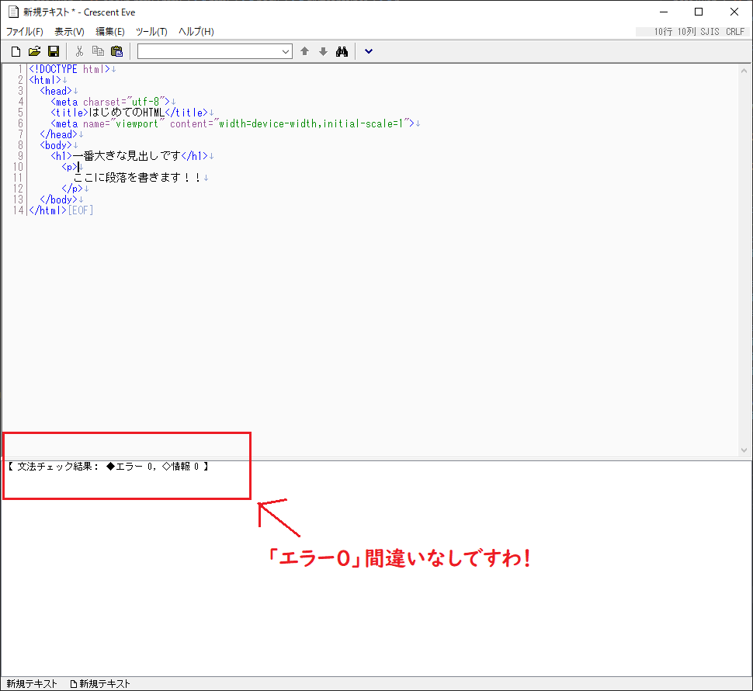753x691 pixels.
Task: Expand the blue chevron toolbar overflow
Action: click(x=368, y=51)
